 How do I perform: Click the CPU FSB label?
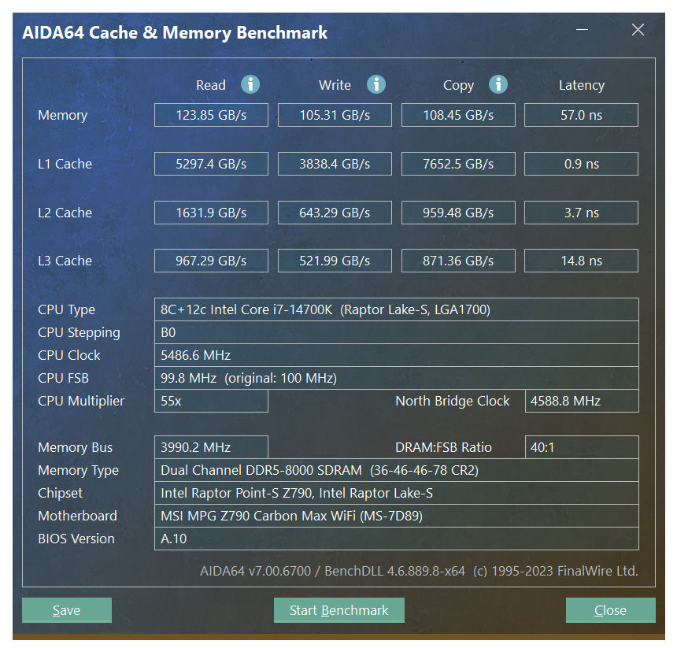(64, 378)
